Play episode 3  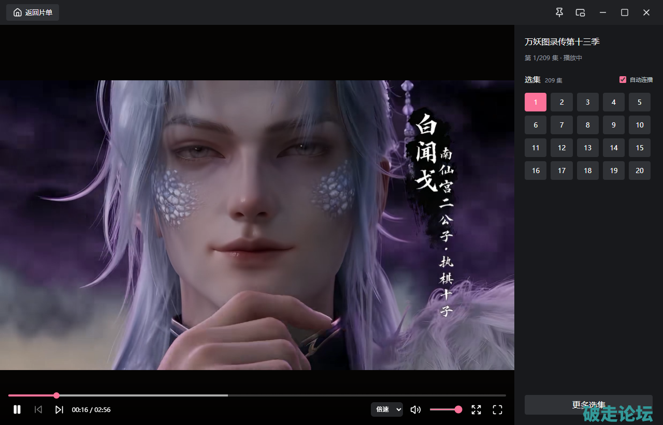(x=588, y=102)
